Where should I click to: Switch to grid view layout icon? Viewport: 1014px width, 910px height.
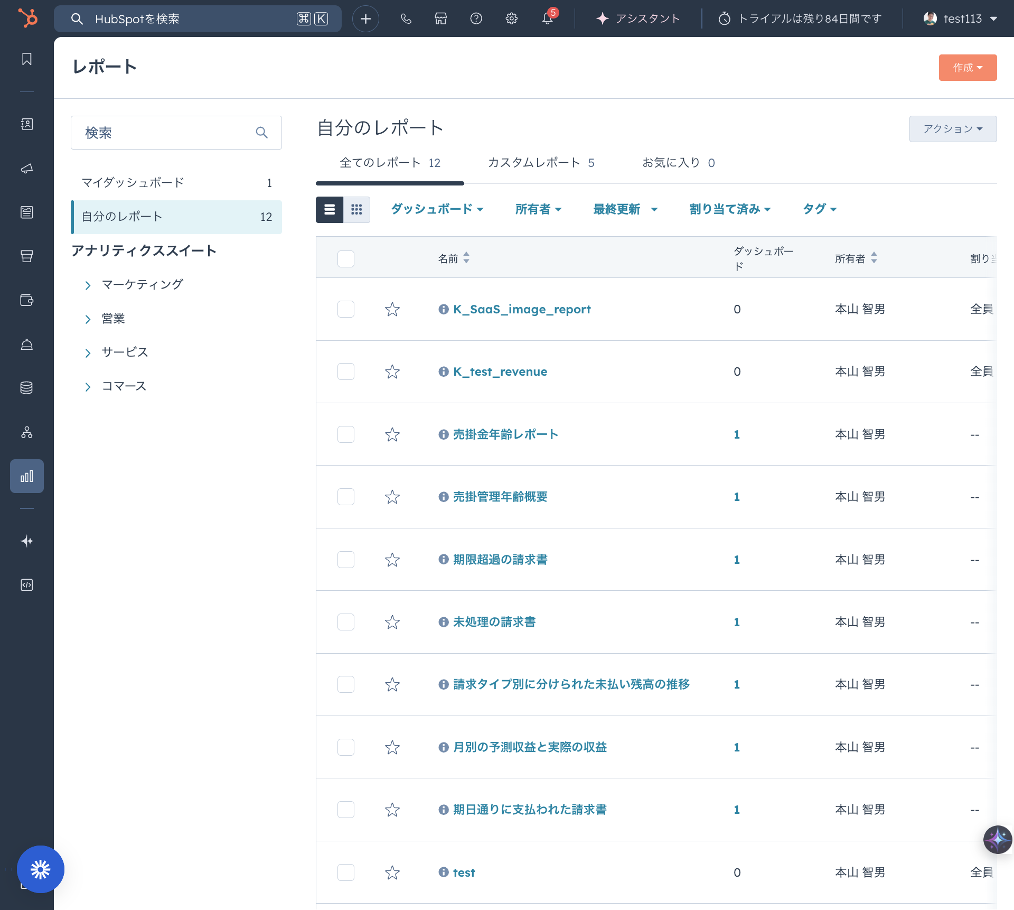click(x=356, y=210)
